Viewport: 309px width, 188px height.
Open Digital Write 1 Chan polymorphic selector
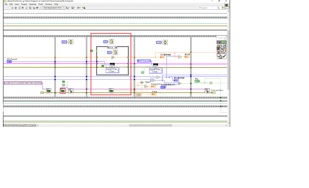[118, 70]
